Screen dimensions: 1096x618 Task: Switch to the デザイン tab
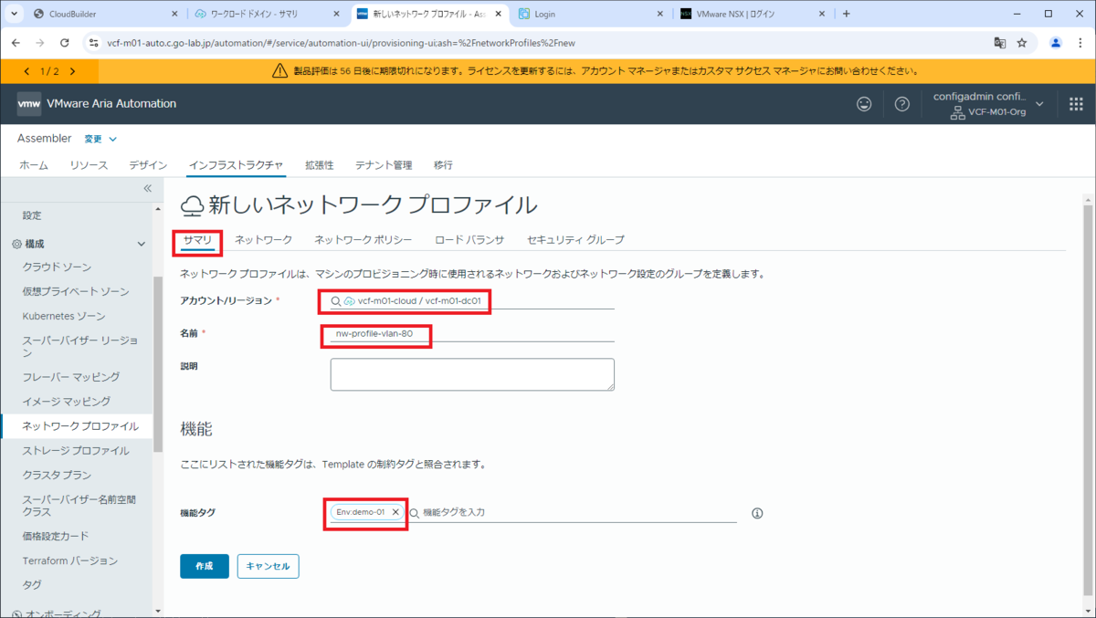148,165
